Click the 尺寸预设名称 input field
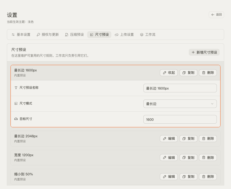Image resolution: width=231 pixels, height=189 pixels. (x=180, y=88)
